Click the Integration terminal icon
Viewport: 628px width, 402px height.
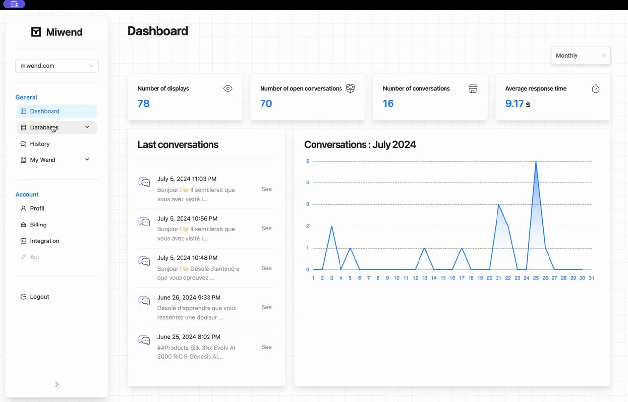point(23,241)
